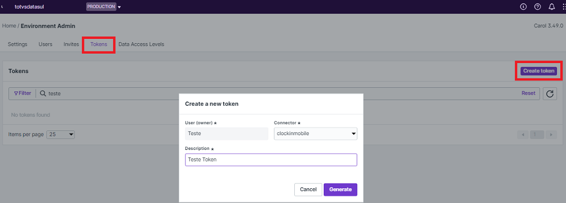The image size is (566, 203).
Task: Open the help question mark icon
Action: point(538,6)
